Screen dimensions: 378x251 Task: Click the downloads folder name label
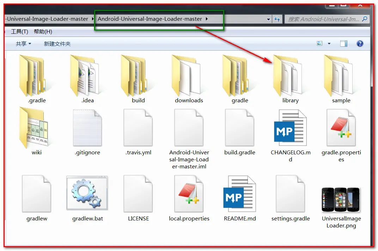click(189, 100)
